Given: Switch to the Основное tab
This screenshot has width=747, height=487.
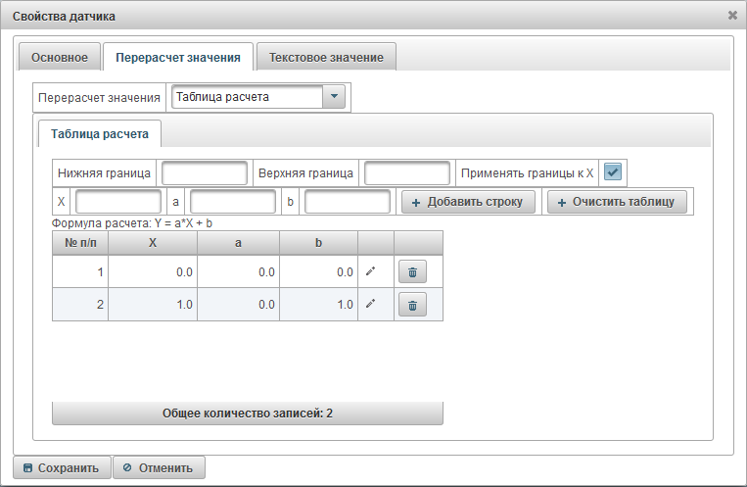Looking at the screenshot, I should [60, 58].
